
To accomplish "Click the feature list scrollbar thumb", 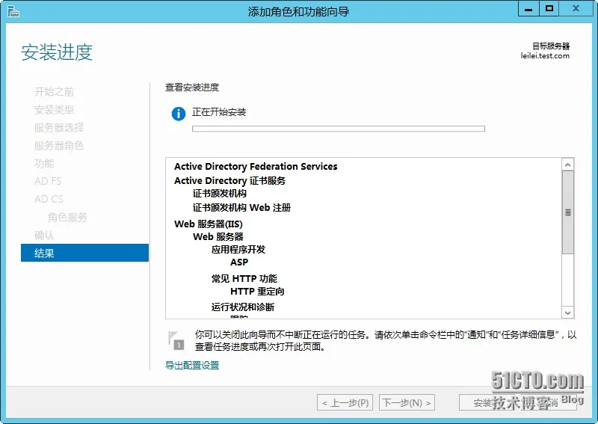I will 568,212.
